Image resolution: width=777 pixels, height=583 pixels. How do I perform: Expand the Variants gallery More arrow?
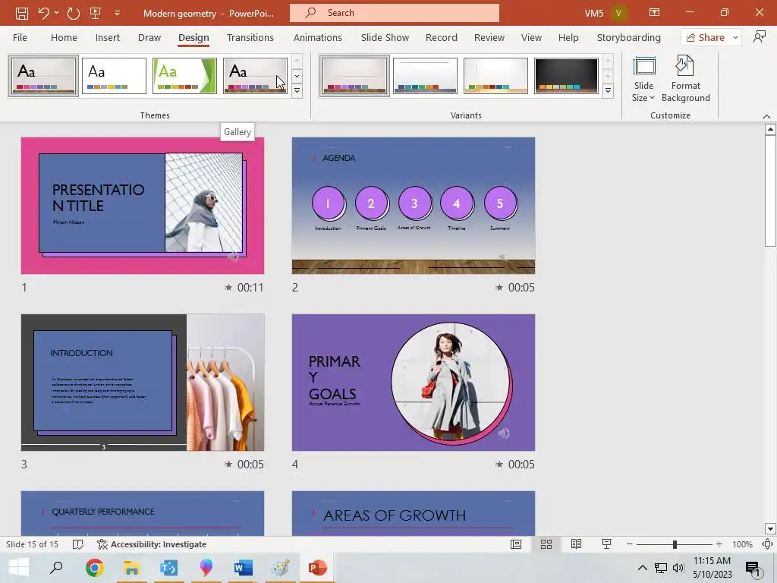608,91
